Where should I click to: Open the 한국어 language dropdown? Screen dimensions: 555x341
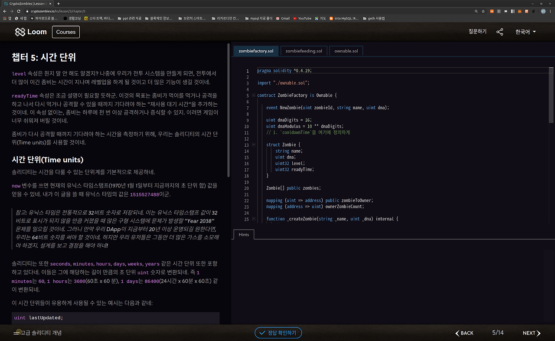tap(526, 32)
